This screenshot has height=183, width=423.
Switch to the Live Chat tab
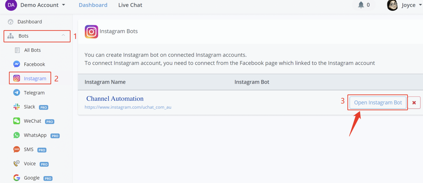[x=130, y=5]
